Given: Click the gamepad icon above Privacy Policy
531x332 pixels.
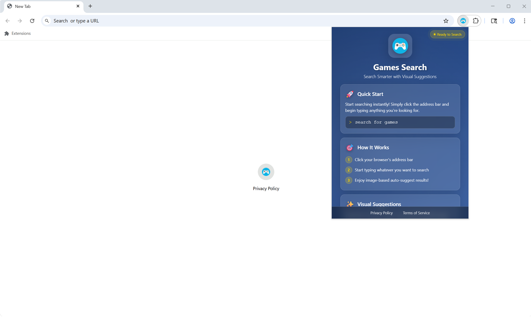Looking at the screenshot, I should (x=266, y=171).
